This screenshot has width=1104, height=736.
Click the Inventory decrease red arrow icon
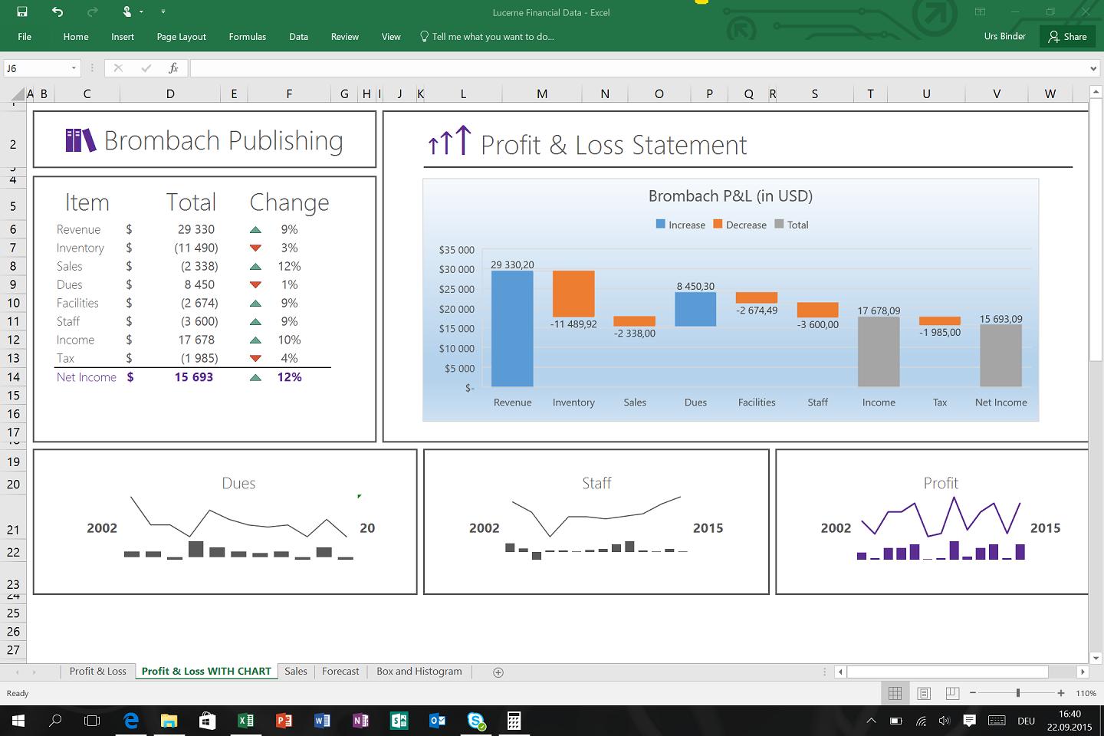tap(255, 248)
